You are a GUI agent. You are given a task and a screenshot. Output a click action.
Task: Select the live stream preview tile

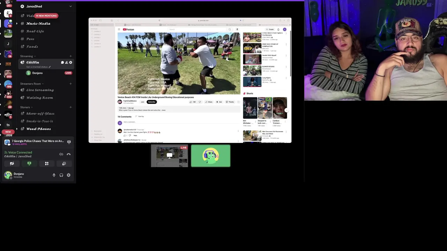pos(169,156)
